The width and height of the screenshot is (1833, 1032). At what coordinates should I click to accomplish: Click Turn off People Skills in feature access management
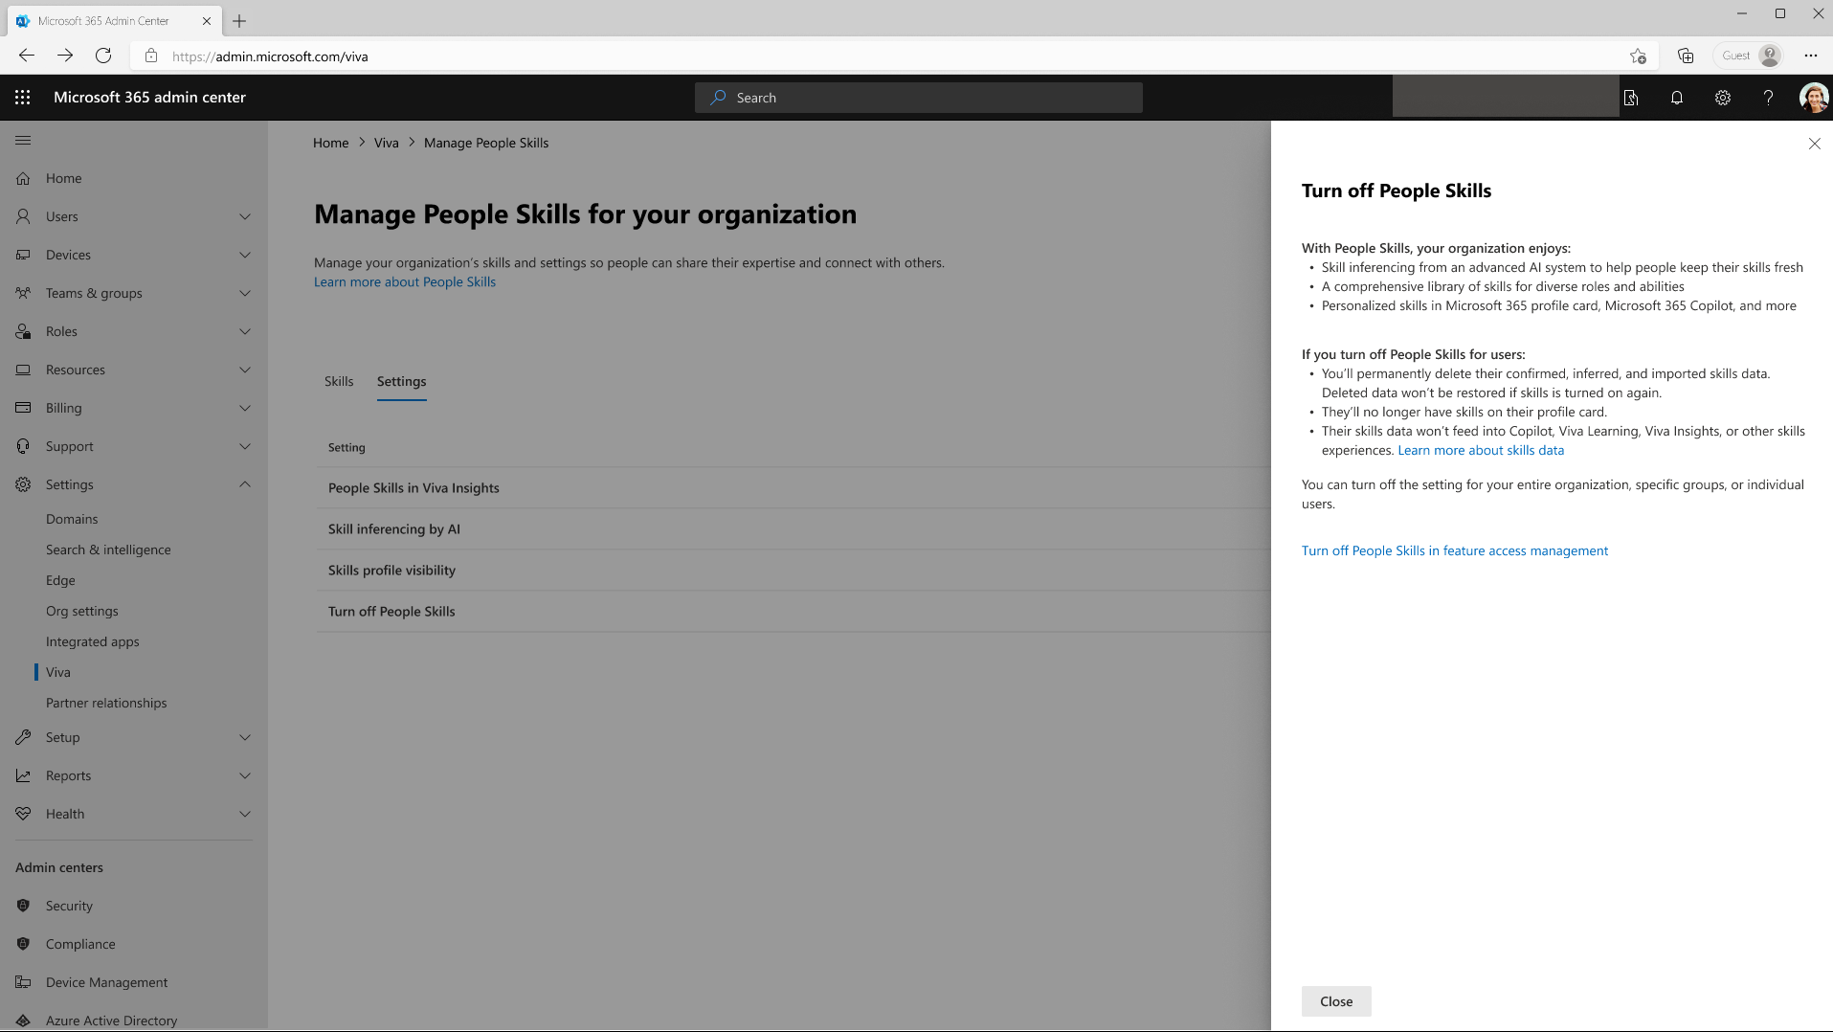click(1454, 550)
